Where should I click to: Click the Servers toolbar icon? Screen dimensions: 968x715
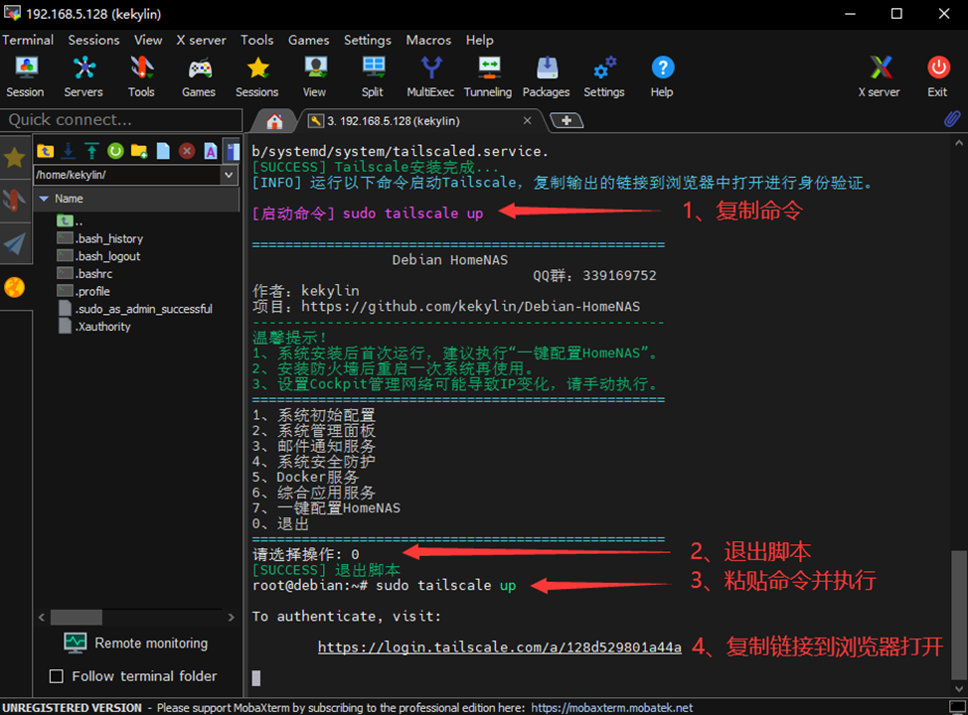83,76
